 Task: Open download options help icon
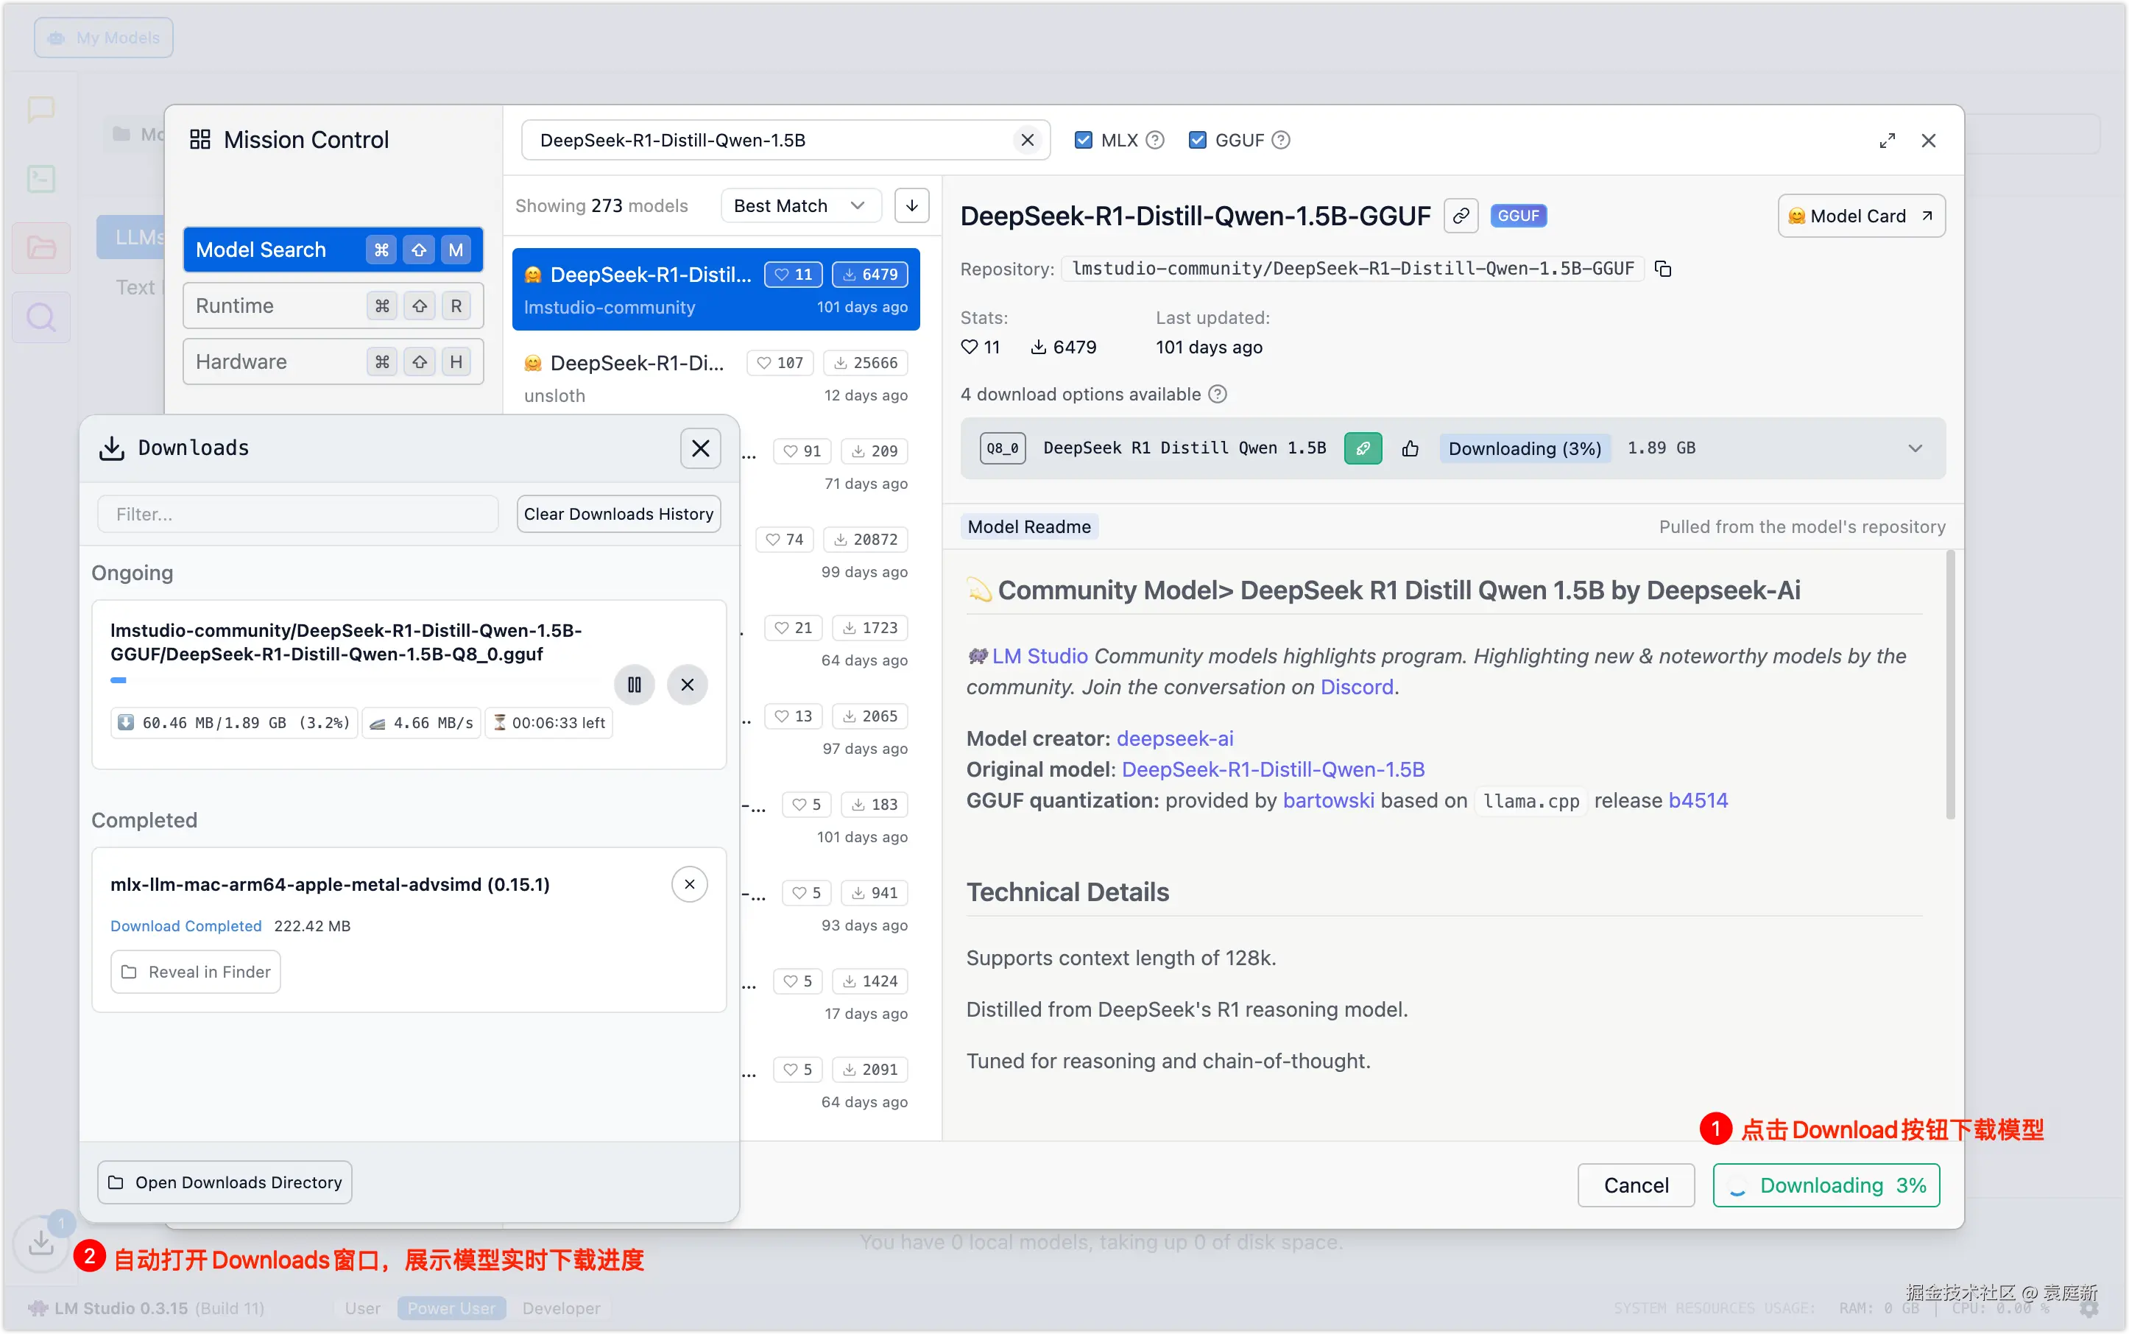point(1218,395)
